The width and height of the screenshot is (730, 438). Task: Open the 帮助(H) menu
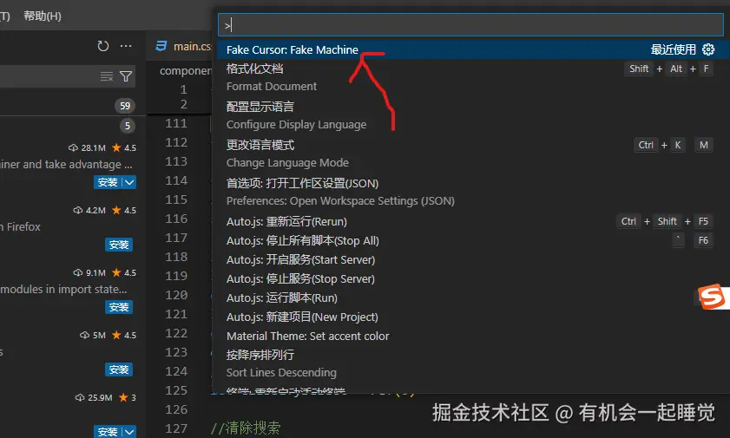[43, 16]
